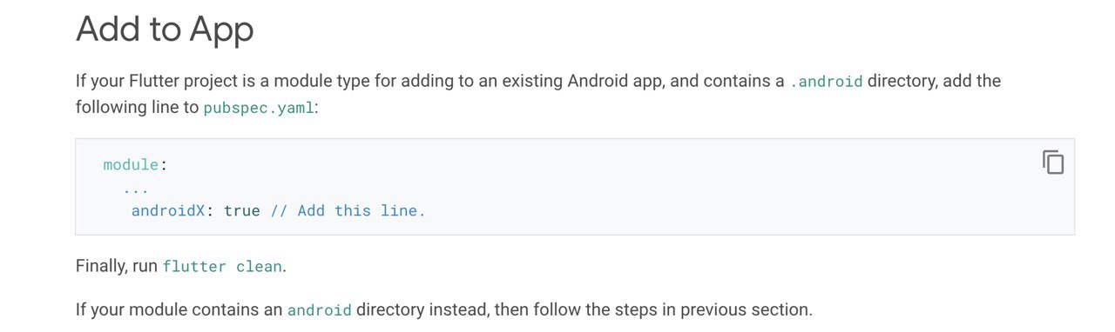Click the .android inline code text
The width and height of the screenshot is (1115, 332).
tap(827, 82)
